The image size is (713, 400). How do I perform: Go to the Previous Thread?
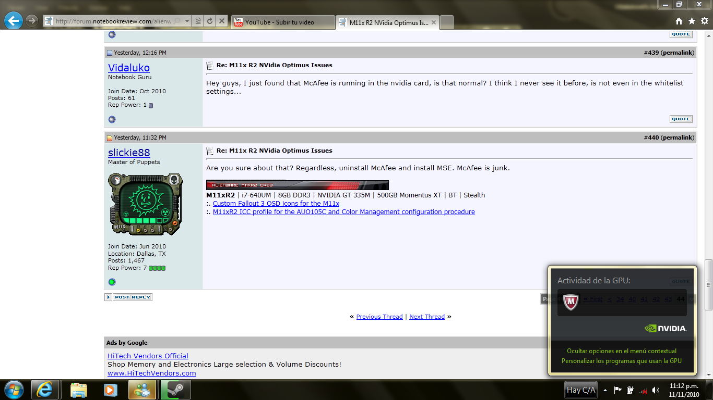point(379,317)
